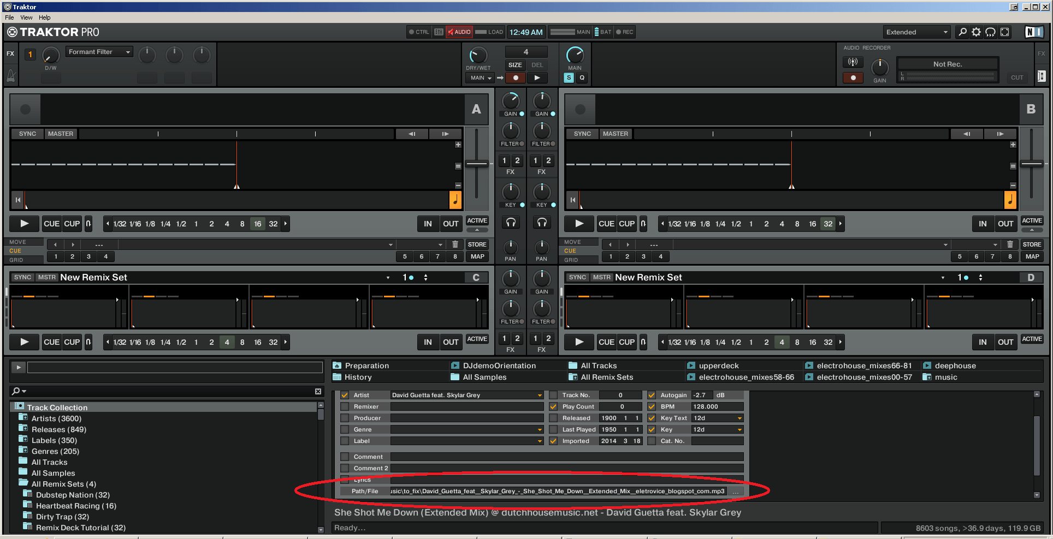Click the FX unit D/W knob

50,55
